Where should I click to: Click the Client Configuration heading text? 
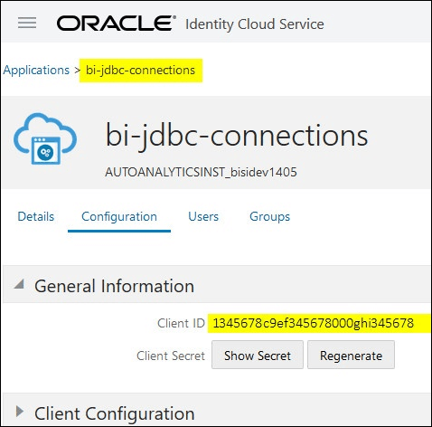click(x=115, y=413)
